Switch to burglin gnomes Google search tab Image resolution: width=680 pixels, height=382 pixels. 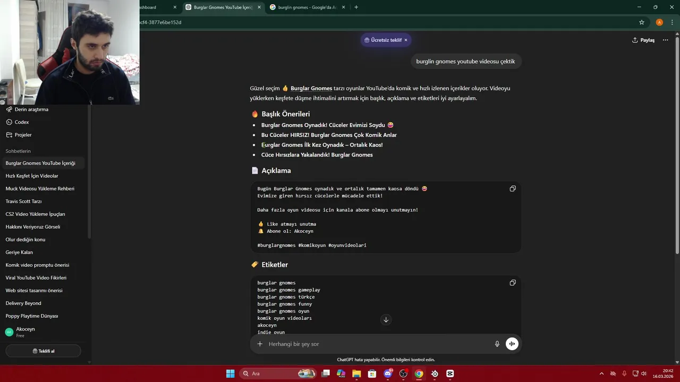308,7
